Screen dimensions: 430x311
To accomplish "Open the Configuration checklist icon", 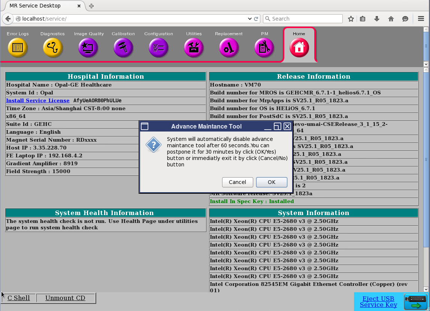I will (x=158, y=48).
